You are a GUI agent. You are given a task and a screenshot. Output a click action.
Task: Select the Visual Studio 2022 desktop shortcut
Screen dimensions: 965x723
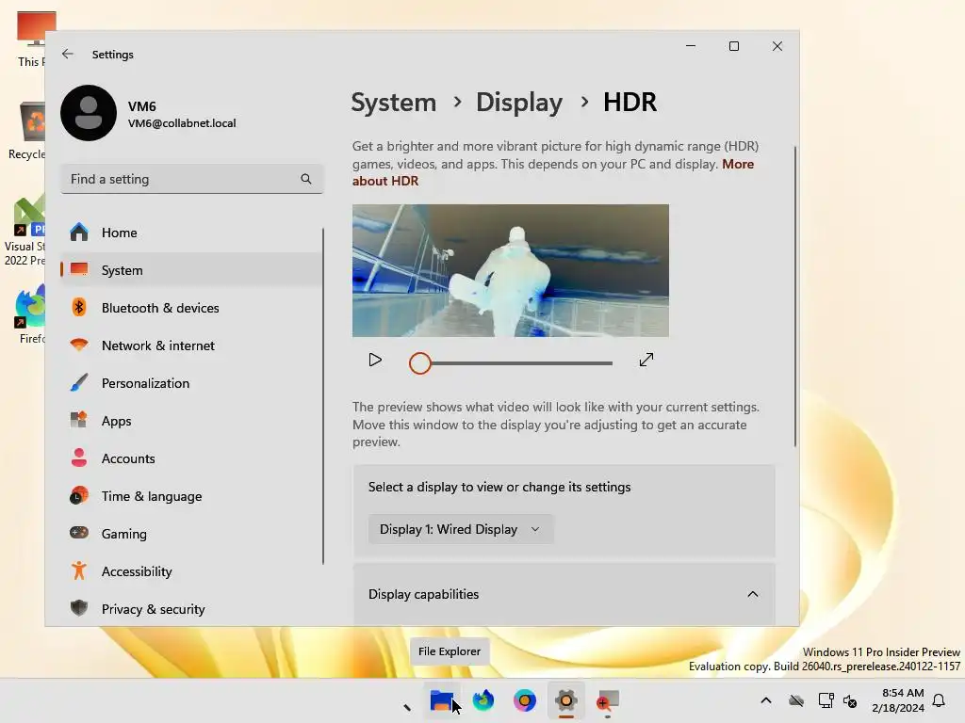(x=25, y=230)
